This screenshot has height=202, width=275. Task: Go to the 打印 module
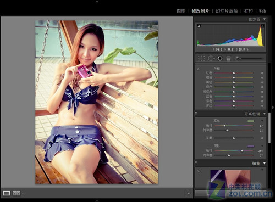pos(249,11)
